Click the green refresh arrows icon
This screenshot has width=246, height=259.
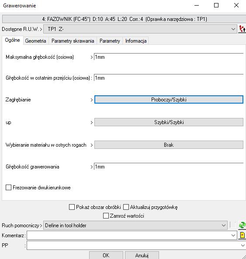(242, 225)
